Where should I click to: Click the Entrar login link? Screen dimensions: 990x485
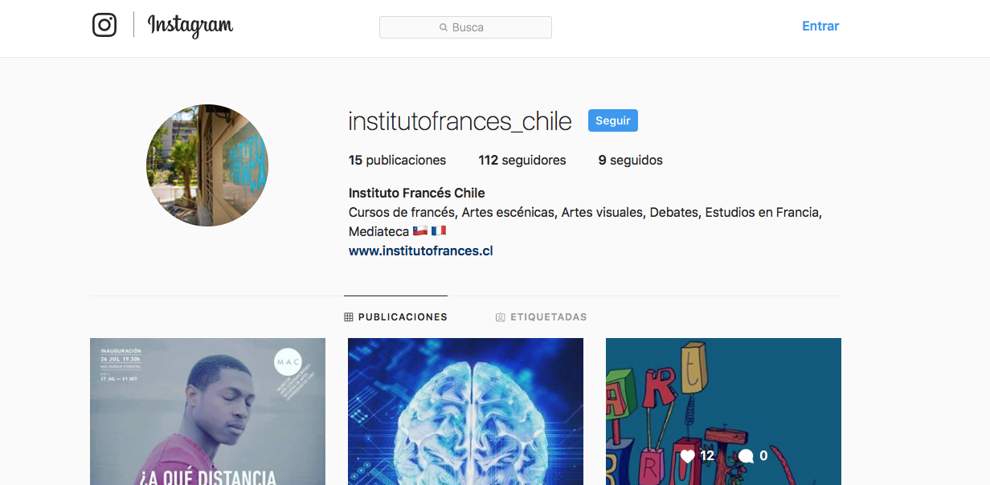(820, 26)
